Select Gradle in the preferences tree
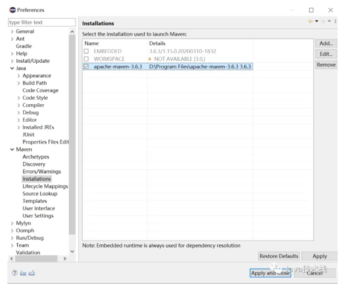This screenshot has height=285, width=339. [x=24, y=46]
